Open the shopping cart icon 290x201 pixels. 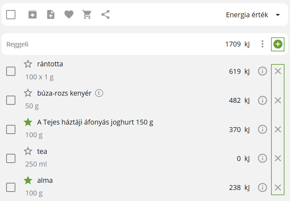(87, 15)
